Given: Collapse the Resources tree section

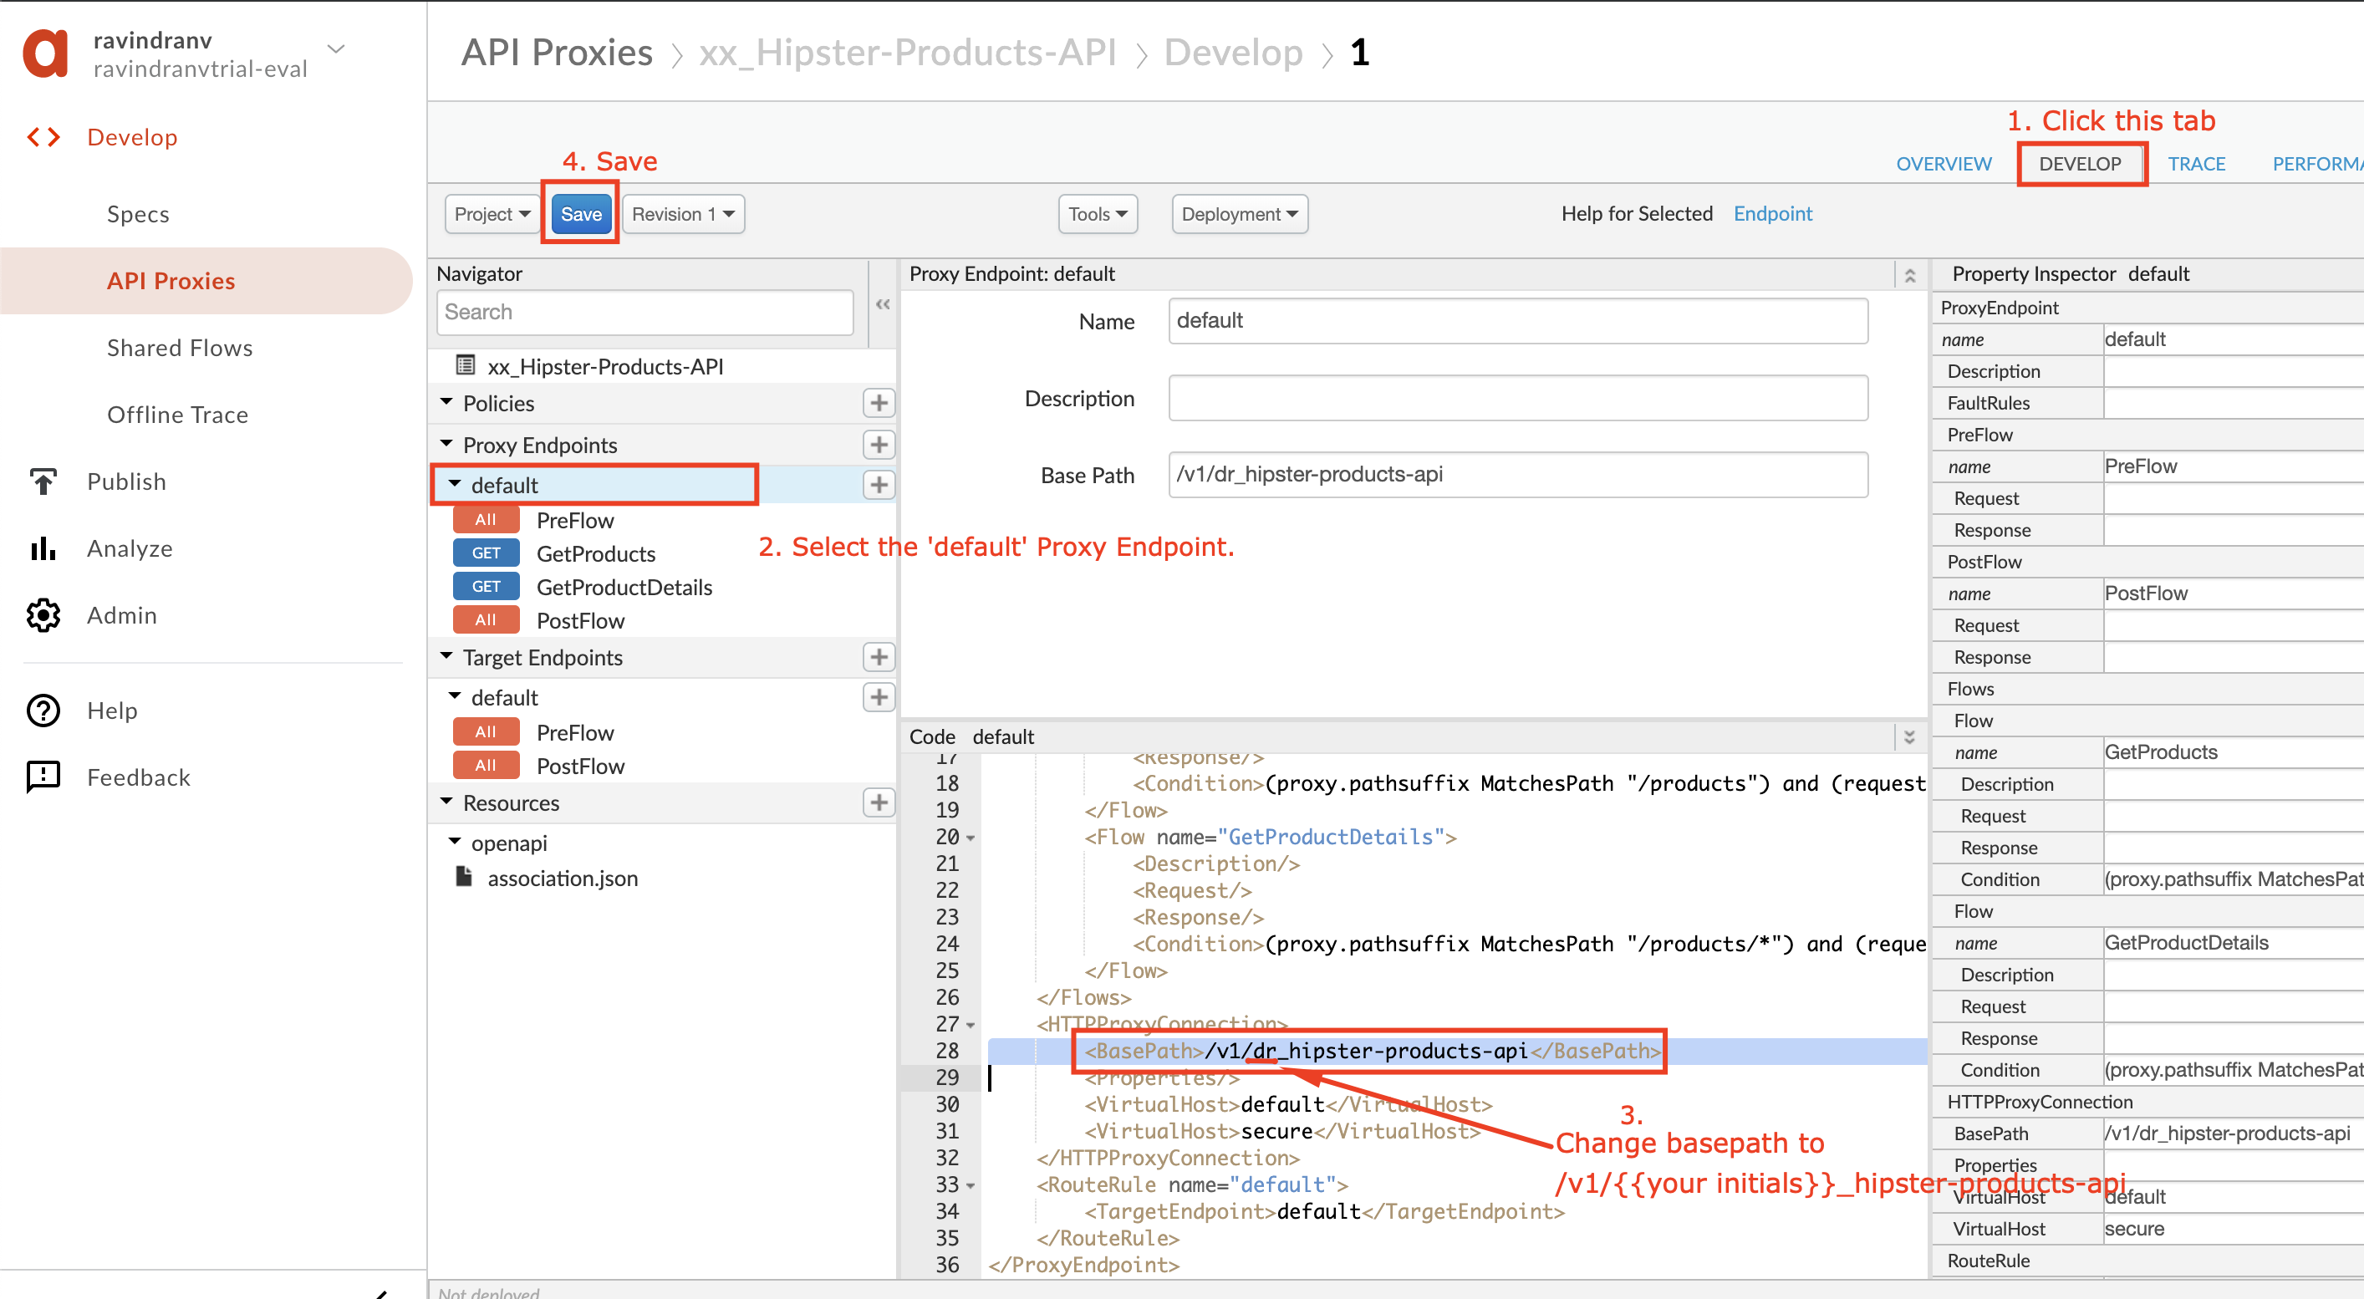Looking at the screenshot, I should pos(447,802).
